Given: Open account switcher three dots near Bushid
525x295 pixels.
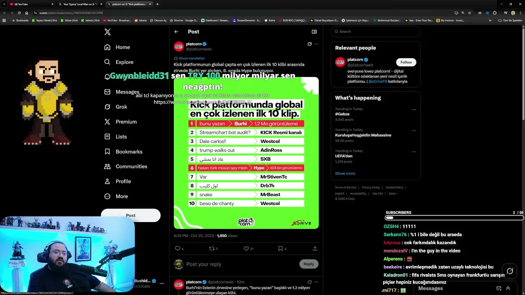Looking at the screenshot, I should 162,283.
